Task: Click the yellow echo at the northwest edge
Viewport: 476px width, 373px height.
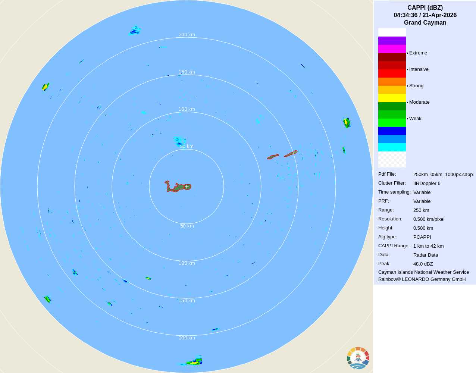Action: tap(45, 87)
